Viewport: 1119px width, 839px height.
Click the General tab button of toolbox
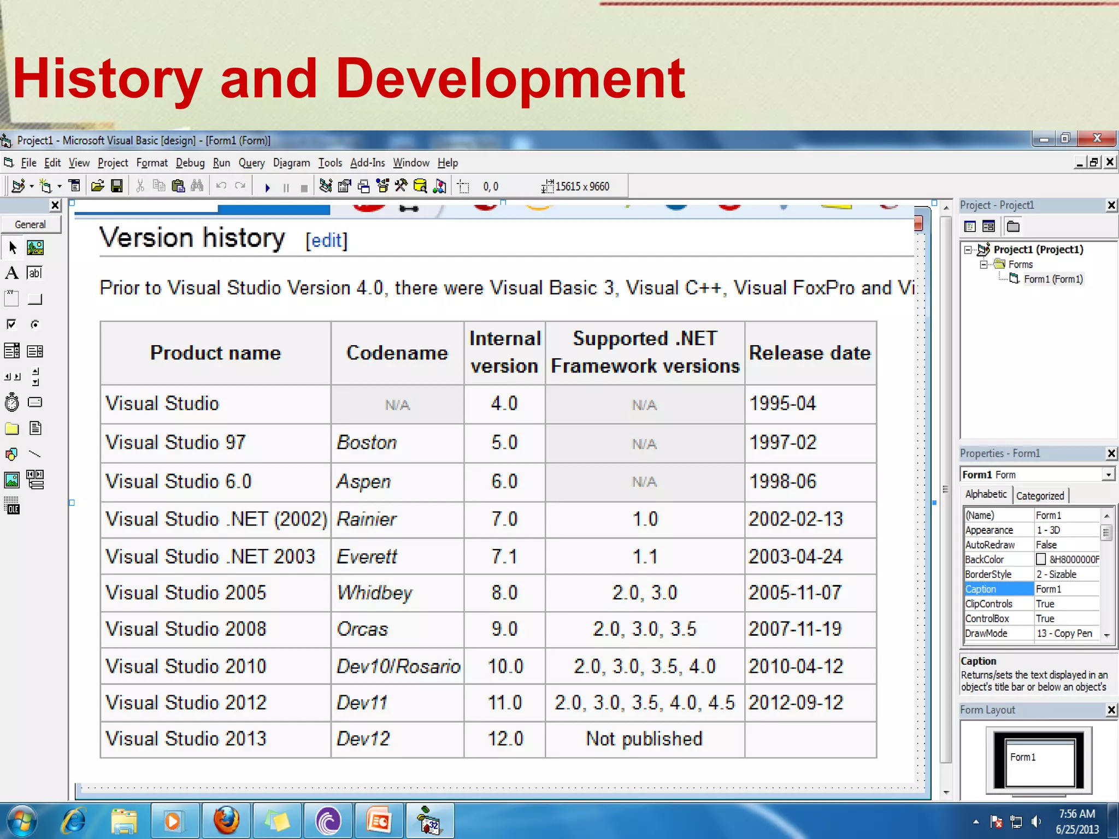click(31, 224)
